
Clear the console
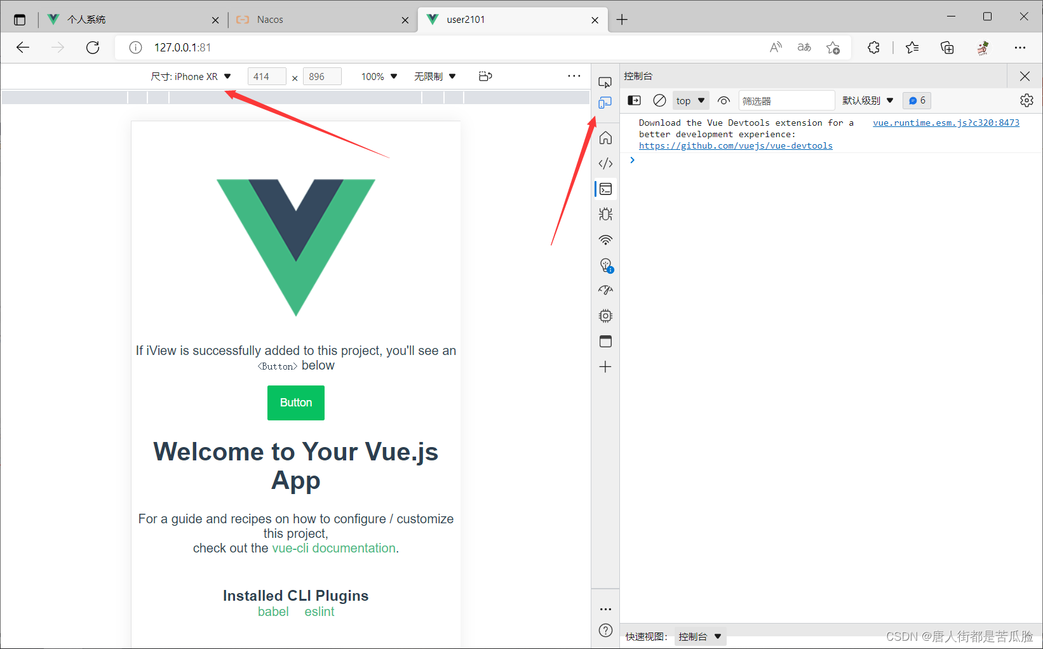(x=659, y=100)
